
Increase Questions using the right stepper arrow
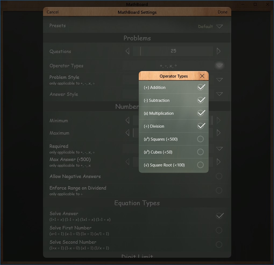point(219,51)
